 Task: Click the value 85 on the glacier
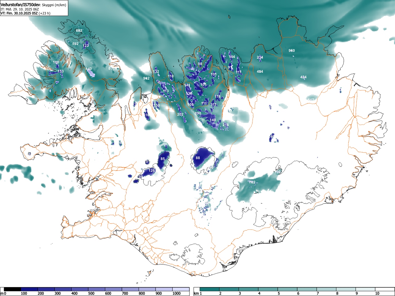(163, 159)
